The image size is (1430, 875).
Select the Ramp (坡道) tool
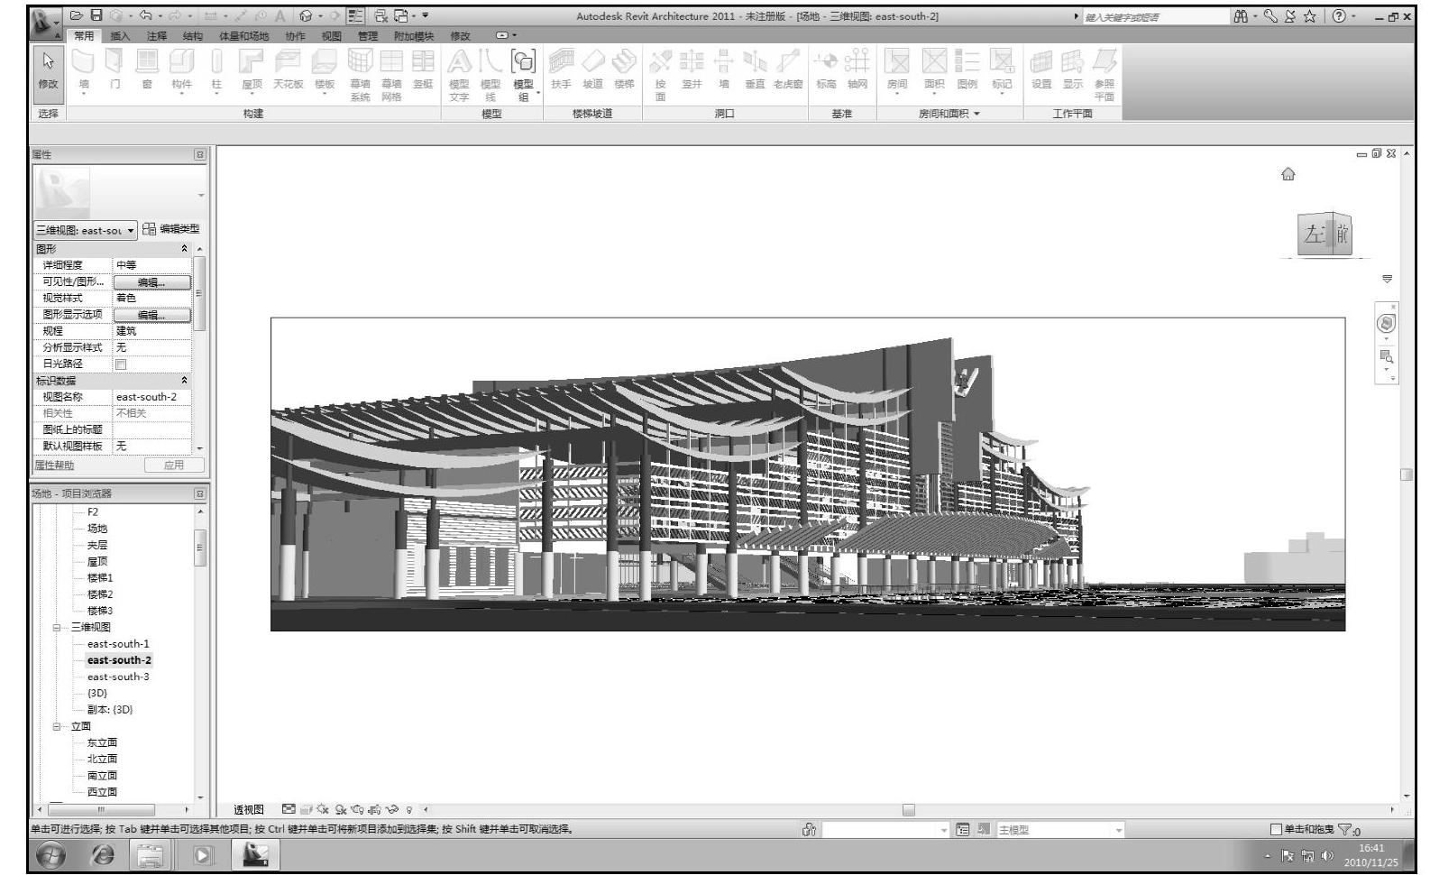tap(592, 70)
